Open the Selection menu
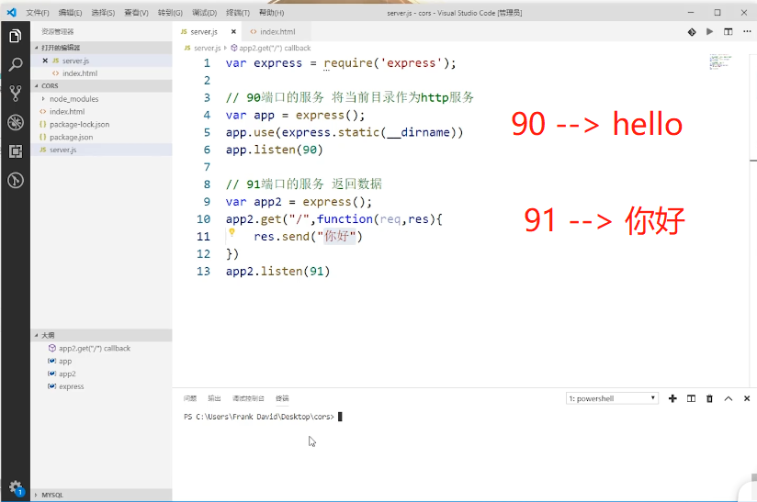Screen dimensions: 757x502 tap(103, 13)
